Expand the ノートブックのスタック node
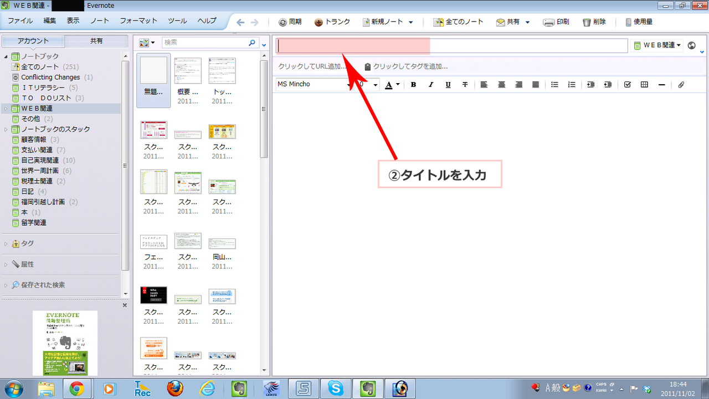This screenshot has width=709, height=399. click(6, 130)
